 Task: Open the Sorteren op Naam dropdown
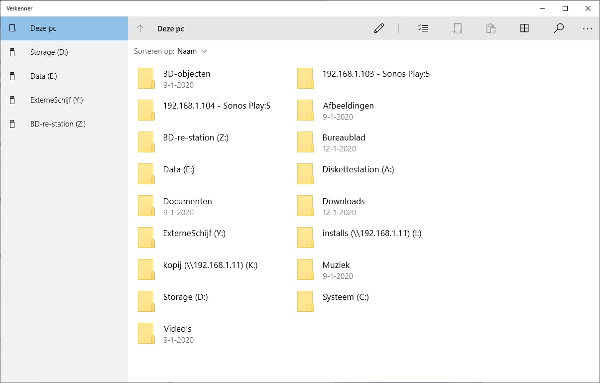[x=171, y=51]
